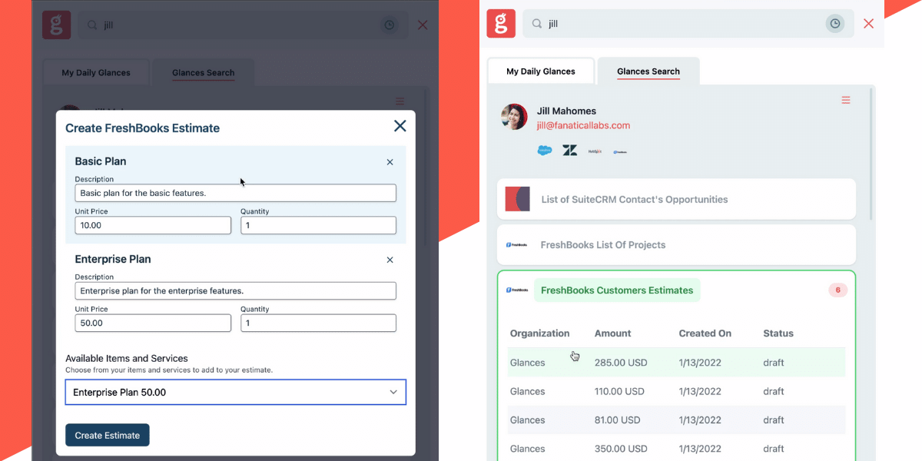Click the Amount column header
The image size is (922, 461).
(612, 333)
